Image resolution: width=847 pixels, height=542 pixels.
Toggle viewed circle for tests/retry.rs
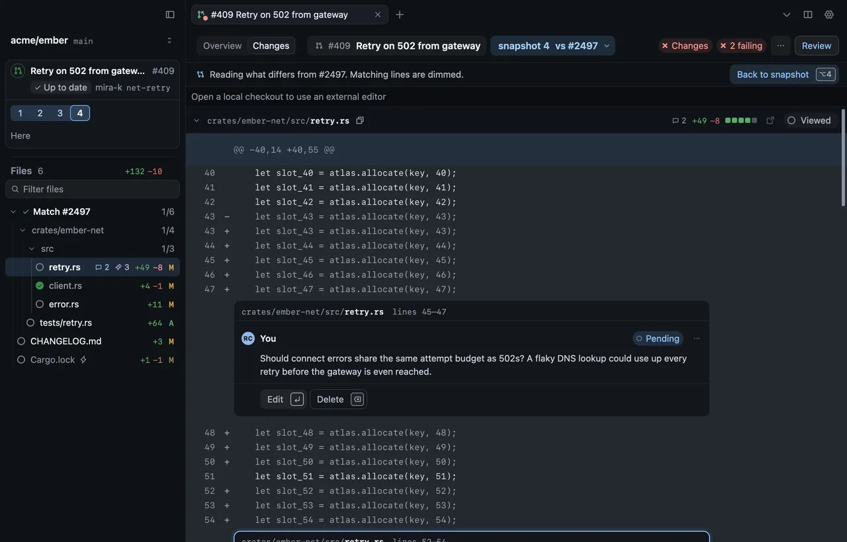[30, 323]
